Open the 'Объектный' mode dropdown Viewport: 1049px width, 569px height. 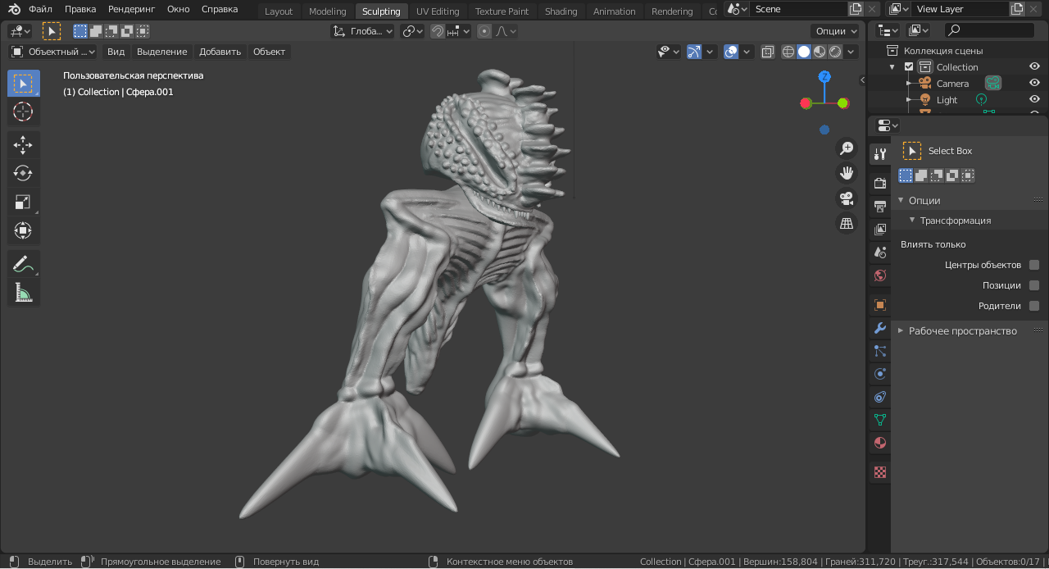click(x=53, y=52)
